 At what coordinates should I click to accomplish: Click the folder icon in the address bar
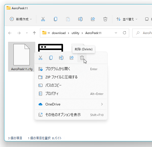(x=44, y=33)
